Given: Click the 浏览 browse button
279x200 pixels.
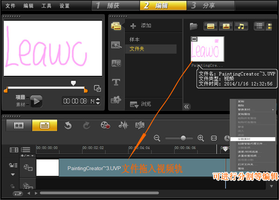Looking at the screenshot, I should [x=140, y=104].
